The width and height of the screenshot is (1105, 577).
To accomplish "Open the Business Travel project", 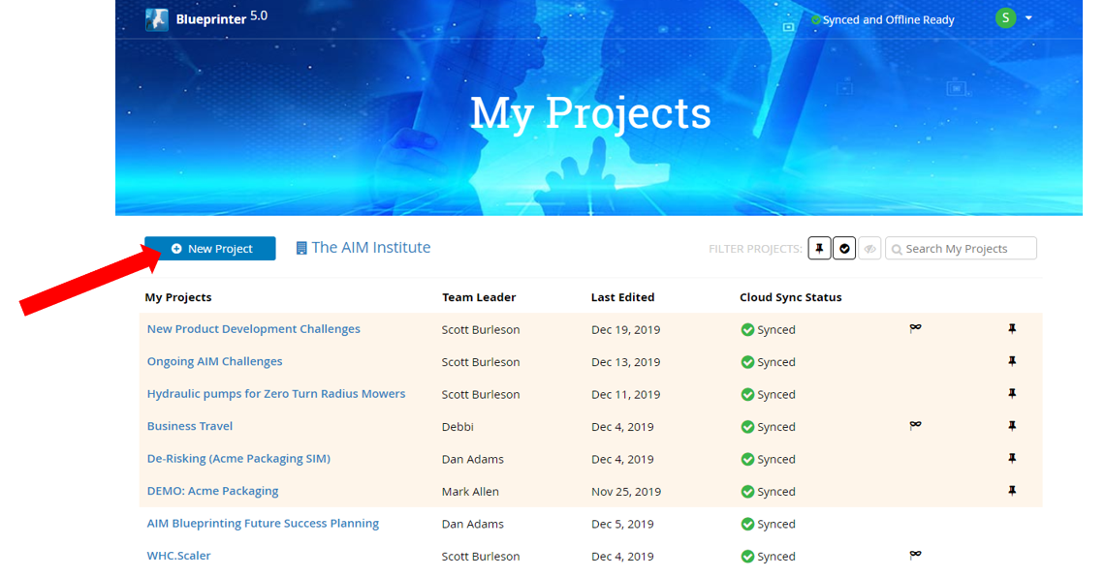I will tap(190, 426).
